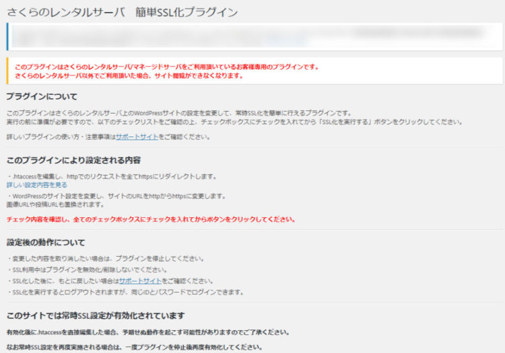Click the bullet about SSL化を実行するとログアウト
Viewport: 505px width, 353px height.
[125, 292]
